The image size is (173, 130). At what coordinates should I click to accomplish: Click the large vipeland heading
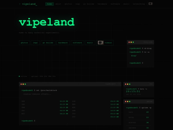[47, 22]
